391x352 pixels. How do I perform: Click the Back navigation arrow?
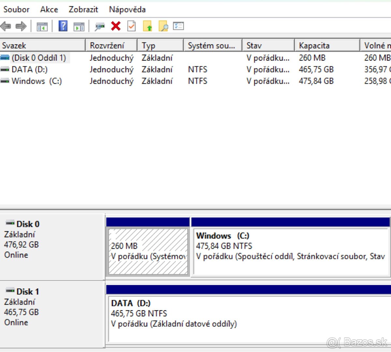click(x=6, y=26)
